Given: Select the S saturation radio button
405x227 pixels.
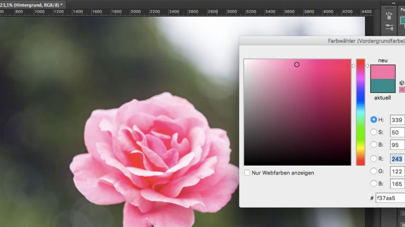Looking at the screenshot, I should tap(374, 132).
